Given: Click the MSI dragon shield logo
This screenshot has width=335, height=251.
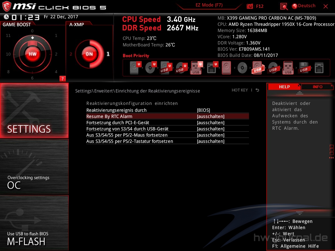Looking at the screenshot, I should coord(7,7).
